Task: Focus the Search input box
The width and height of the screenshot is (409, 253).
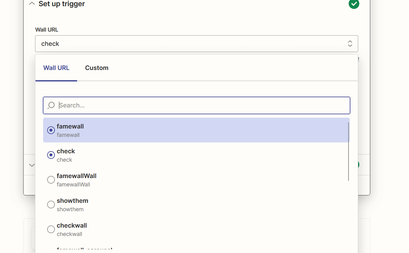Action: pyautogui.click(x=202, y=105)
